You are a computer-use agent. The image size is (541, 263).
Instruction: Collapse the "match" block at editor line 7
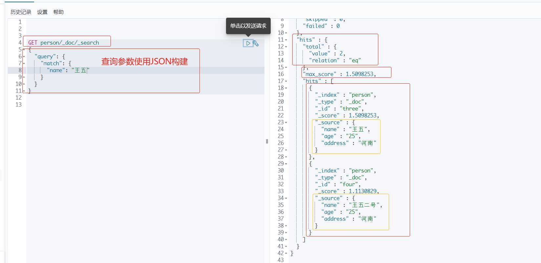pyautogui.click(x=24, y=63)
